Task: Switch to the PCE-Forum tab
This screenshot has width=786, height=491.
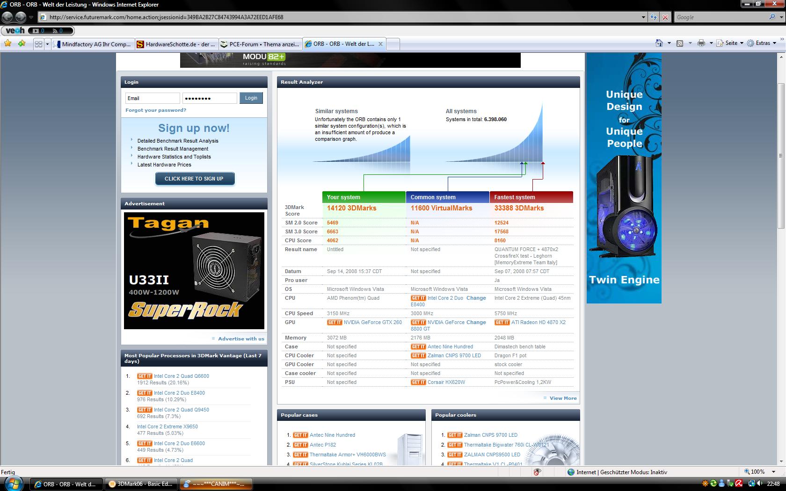Action: 260,44
